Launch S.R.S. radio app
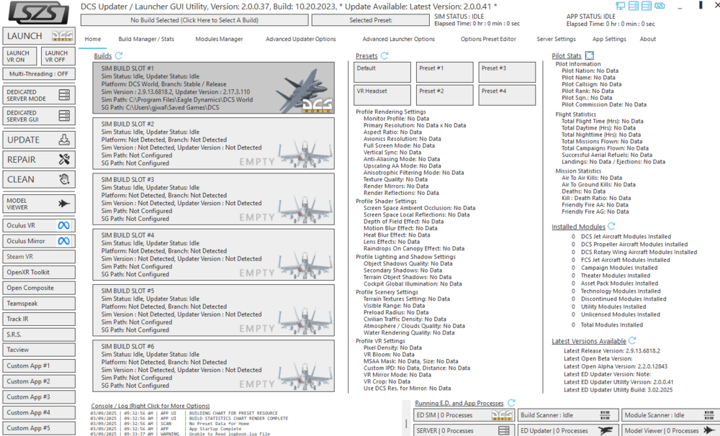This screenshot has width=720, height=436. pos(39,335)
